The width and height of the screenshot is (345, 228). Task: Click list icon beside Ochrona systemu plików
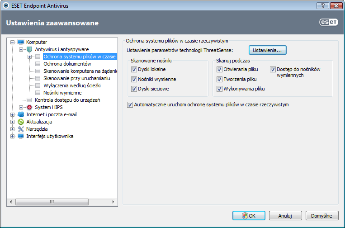pos(38,57)
